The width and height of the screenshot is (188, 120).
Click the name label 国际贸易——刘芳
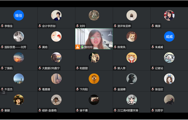click(15, 47)
